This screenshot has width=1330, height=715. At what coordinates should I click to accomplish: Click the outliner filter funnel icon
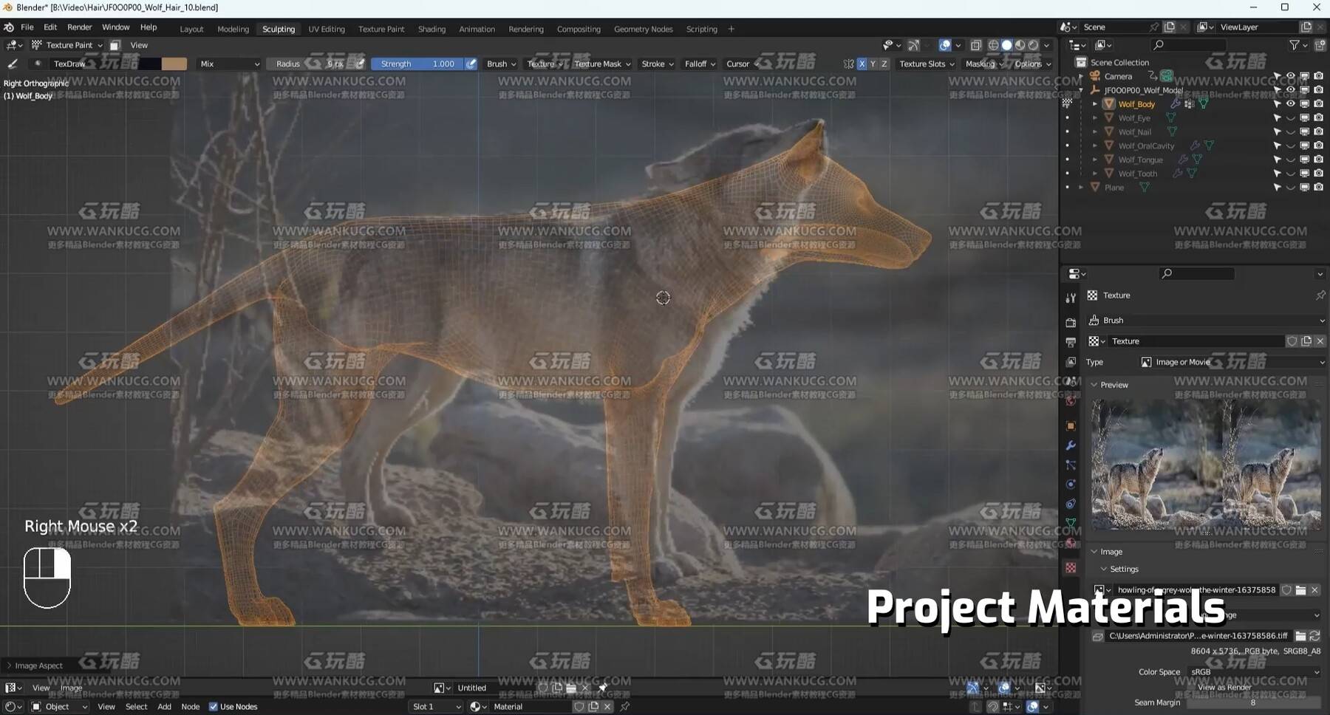point(1294,45)
